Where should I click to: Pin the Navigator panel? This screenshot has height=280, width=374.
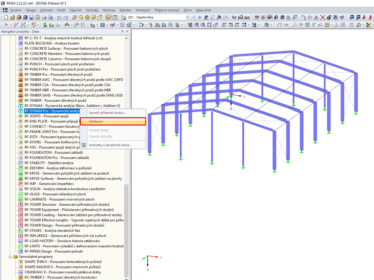point(122,31)
